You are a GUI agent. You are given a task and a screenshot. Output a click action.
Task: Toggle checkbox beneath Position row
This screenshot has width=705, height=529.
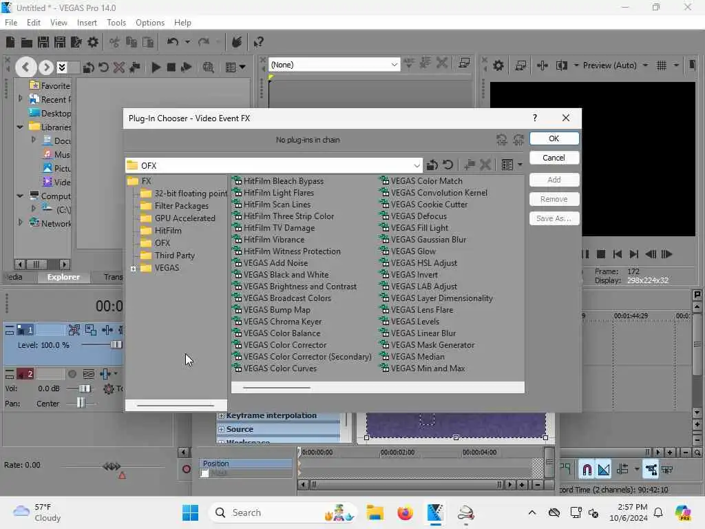(x=205, y=473)
